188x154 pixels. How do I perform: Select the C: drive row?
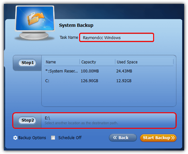(x=109, y=81)
